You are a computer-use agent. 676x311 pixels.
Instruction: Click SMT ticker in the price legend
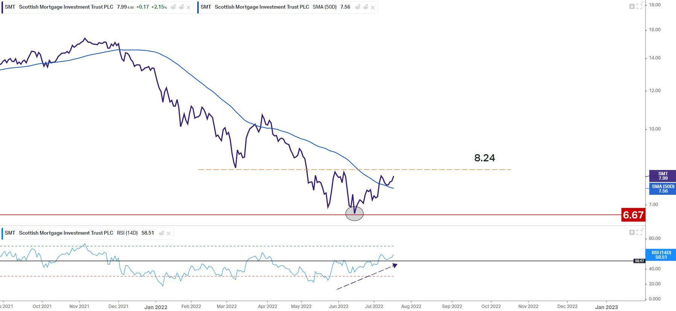(10, 7)
